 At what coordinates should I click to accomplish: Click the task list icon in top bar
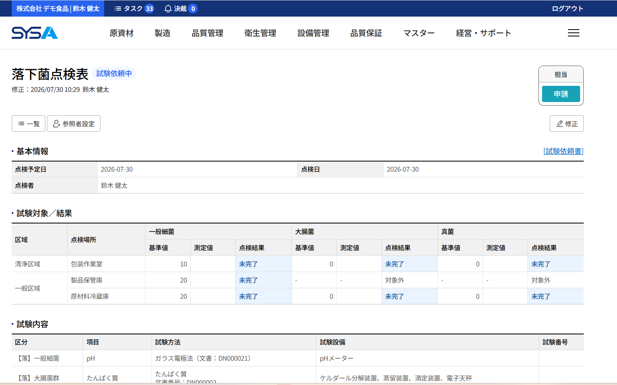tap(118, 9)
